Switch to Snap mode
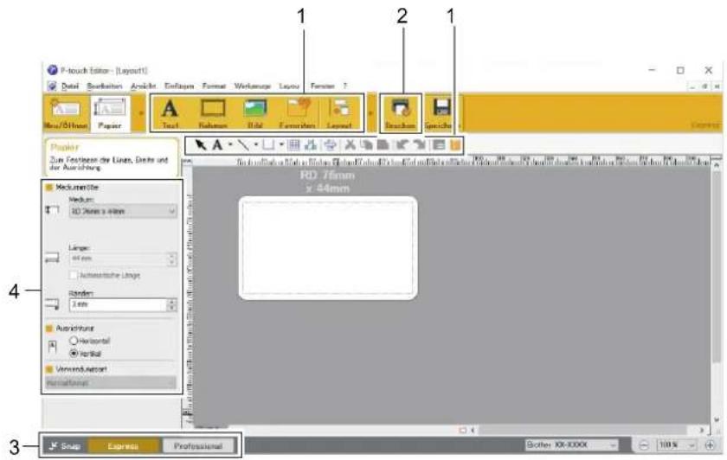This screenshot has width=727, height=460. pyautogui.click(x=64, y=446)
